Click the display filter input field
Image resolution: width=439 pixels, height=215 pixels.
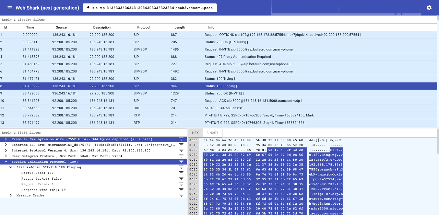pyautogui.click(x=219, y=20)
